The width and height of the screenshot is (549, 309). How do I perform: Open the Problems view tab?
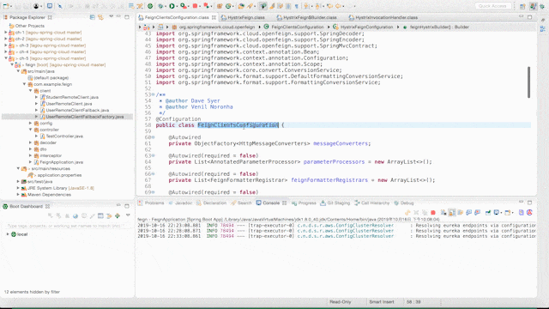(x=154, y=203)
